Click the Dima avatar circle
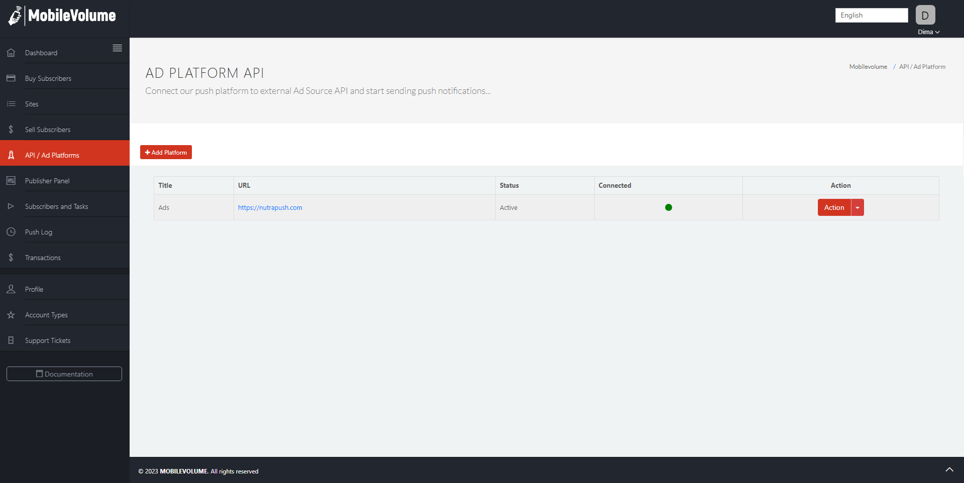The image size is (964, 483). coord(925,15)
